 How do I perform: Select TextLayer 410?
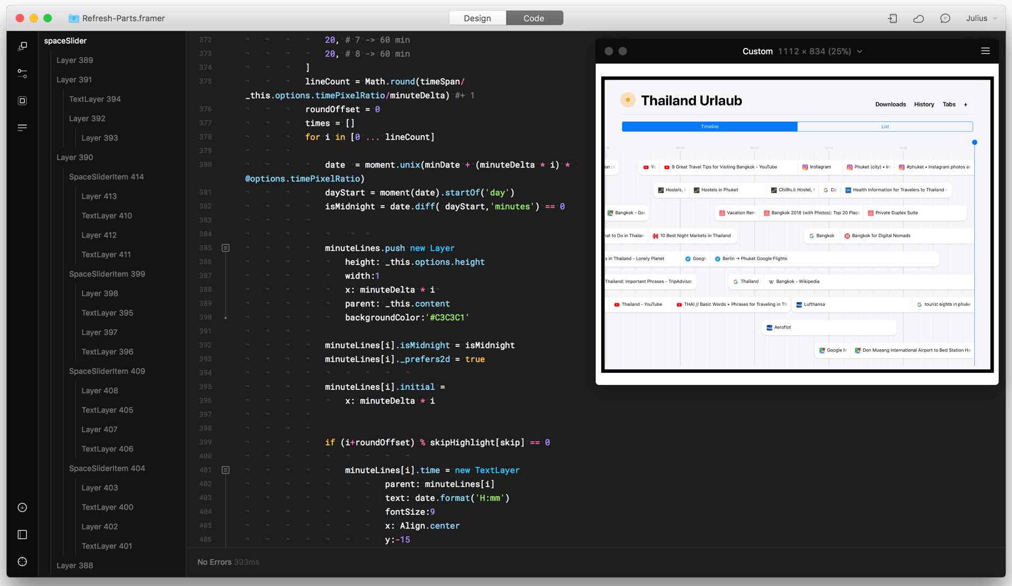107,215
